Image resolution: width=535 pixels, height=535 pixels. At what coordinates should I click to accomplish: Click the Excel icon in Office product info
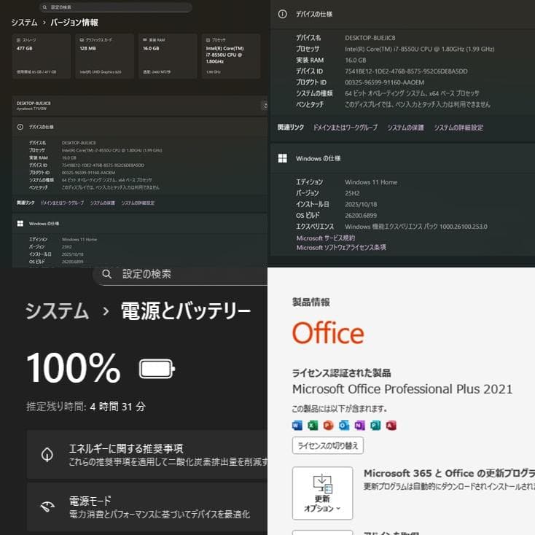pyautogui.click(x=313, y=425)
